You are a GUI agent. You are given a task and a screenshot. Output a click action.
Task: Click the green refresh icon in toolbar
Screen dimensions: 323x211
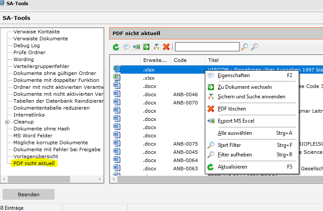(x=116, y=47)
